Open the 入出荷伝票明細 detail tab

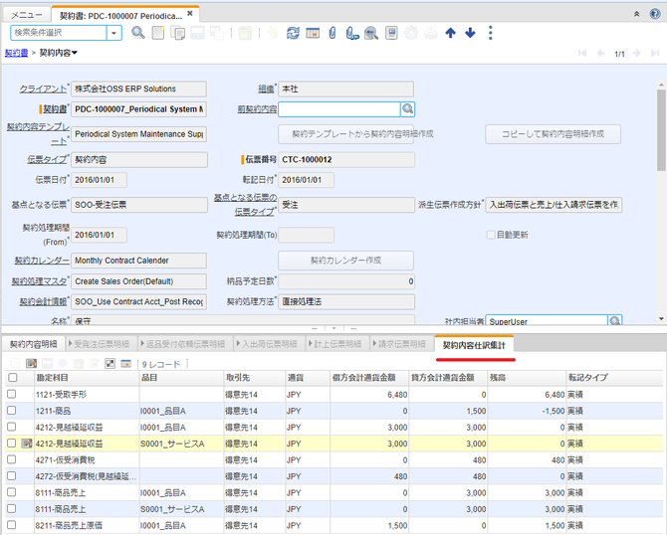coord(269,344)
